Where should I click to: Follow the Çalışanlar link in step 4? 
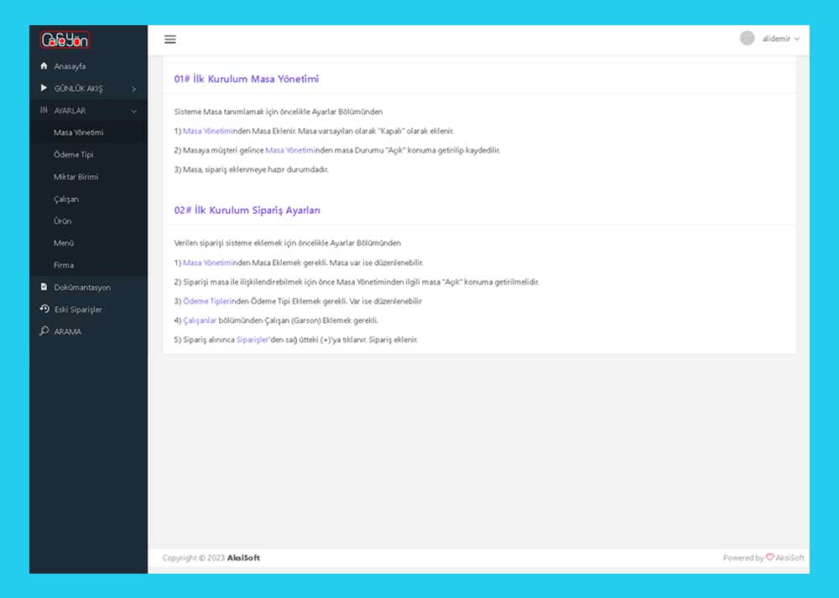click(x=200, y=320)
